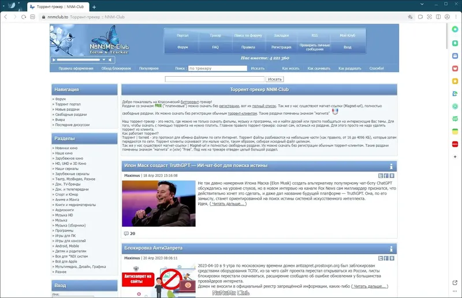
Task: Open the Закладки menu item
Action: (281, 35)
